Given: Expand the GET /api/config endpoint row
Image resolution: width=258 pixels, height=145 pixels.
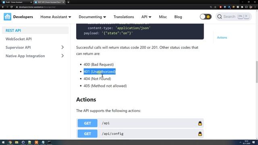Looking at the screenshot, I should coord(140,134).
